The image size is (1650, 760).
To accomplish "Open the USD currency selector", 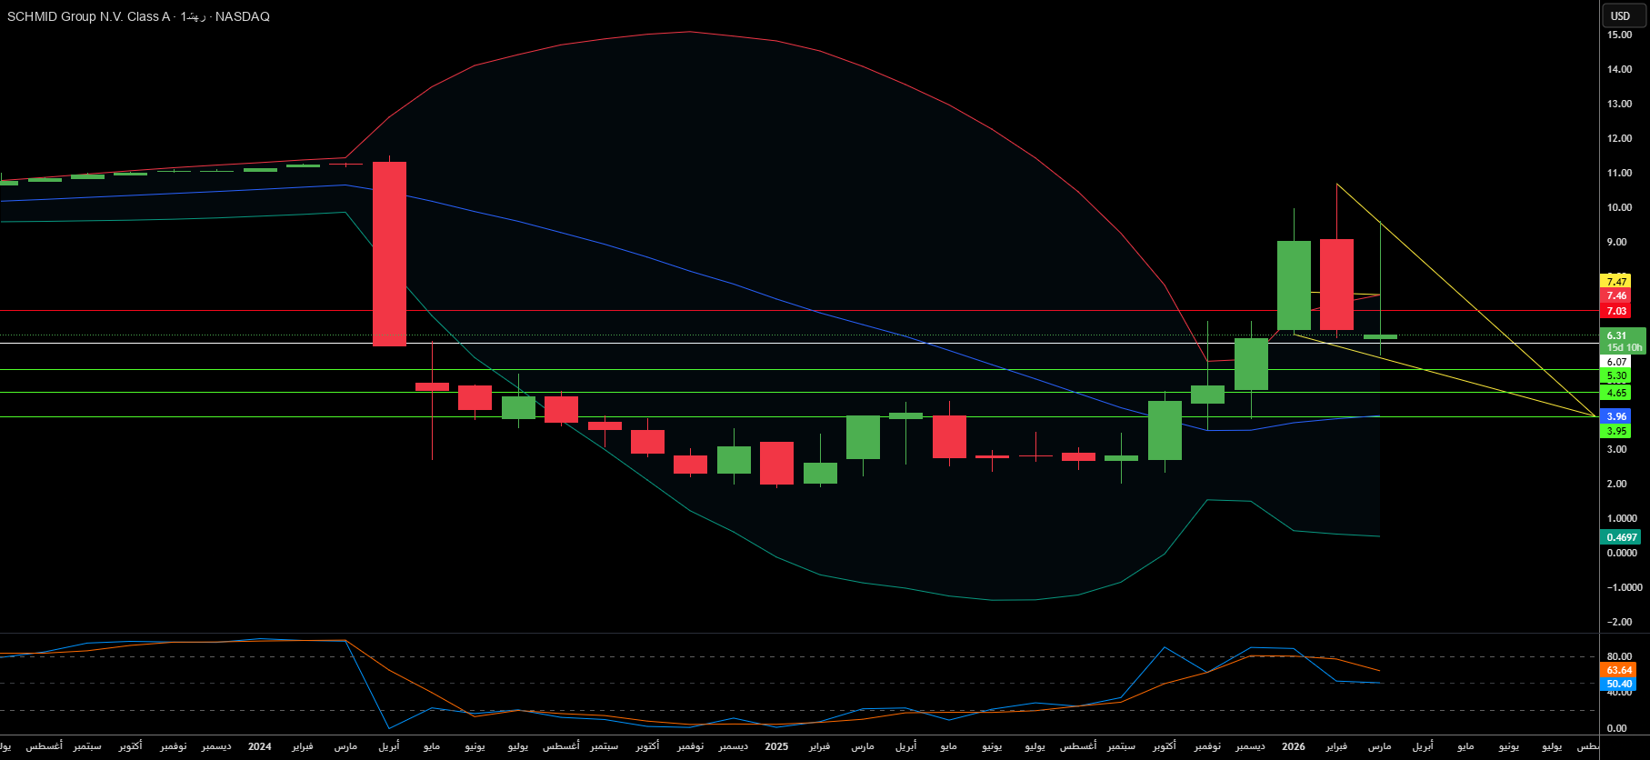I will 1621,15.
